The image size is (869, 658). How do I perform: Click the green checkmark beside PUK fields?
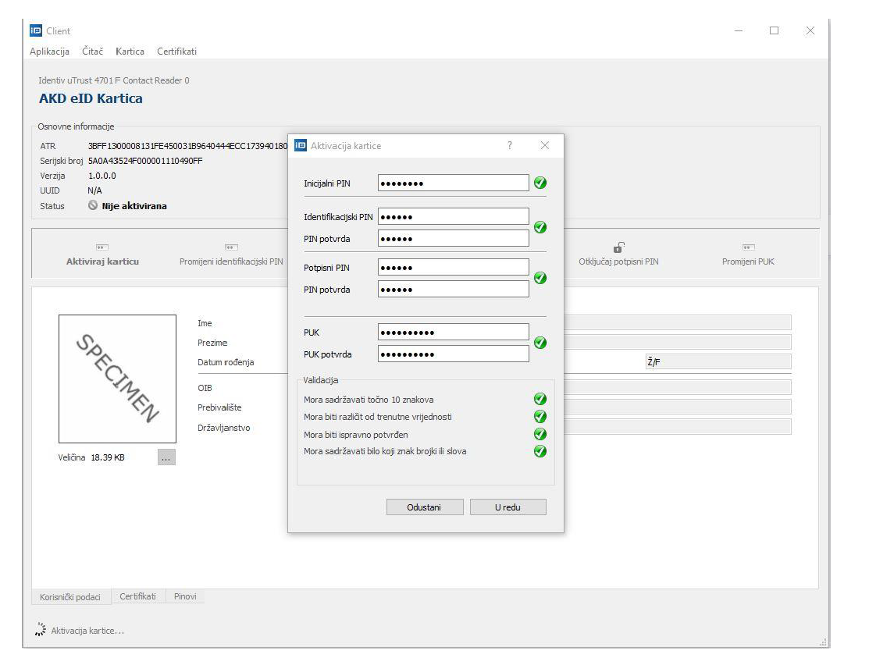pyautogui.click(x=540, y=343)
